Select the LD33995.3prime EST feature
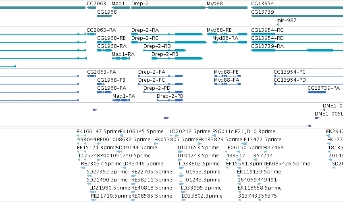Viewport: 343px width, 202px height. point(183,192)
